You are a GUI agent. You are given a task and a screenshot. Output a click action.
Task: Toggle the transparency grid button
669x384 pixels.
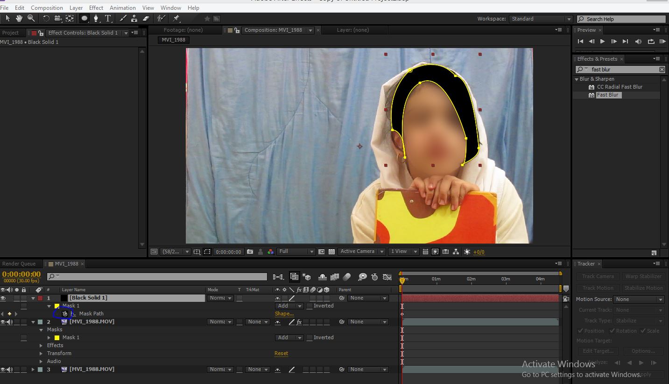331,251
